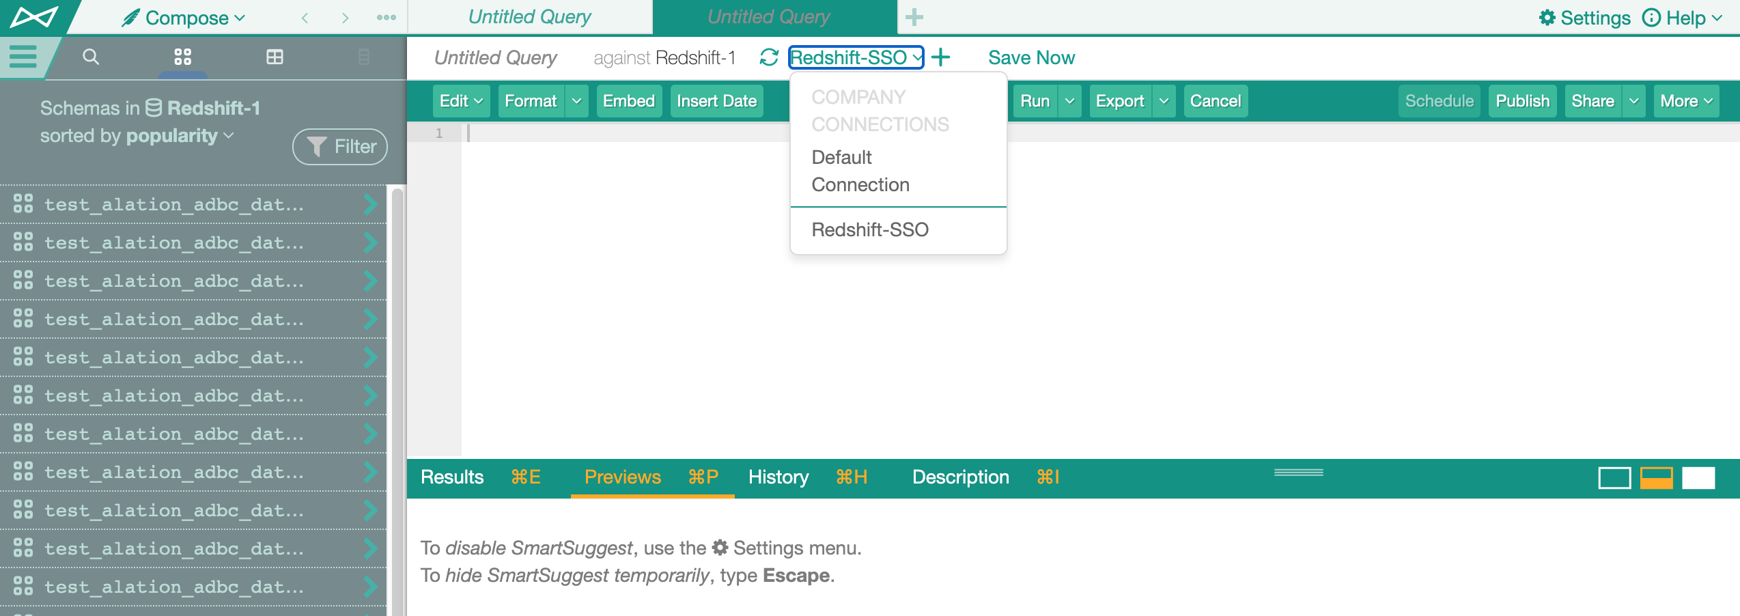Select the results-only layout icon

tap(1698, 477)
